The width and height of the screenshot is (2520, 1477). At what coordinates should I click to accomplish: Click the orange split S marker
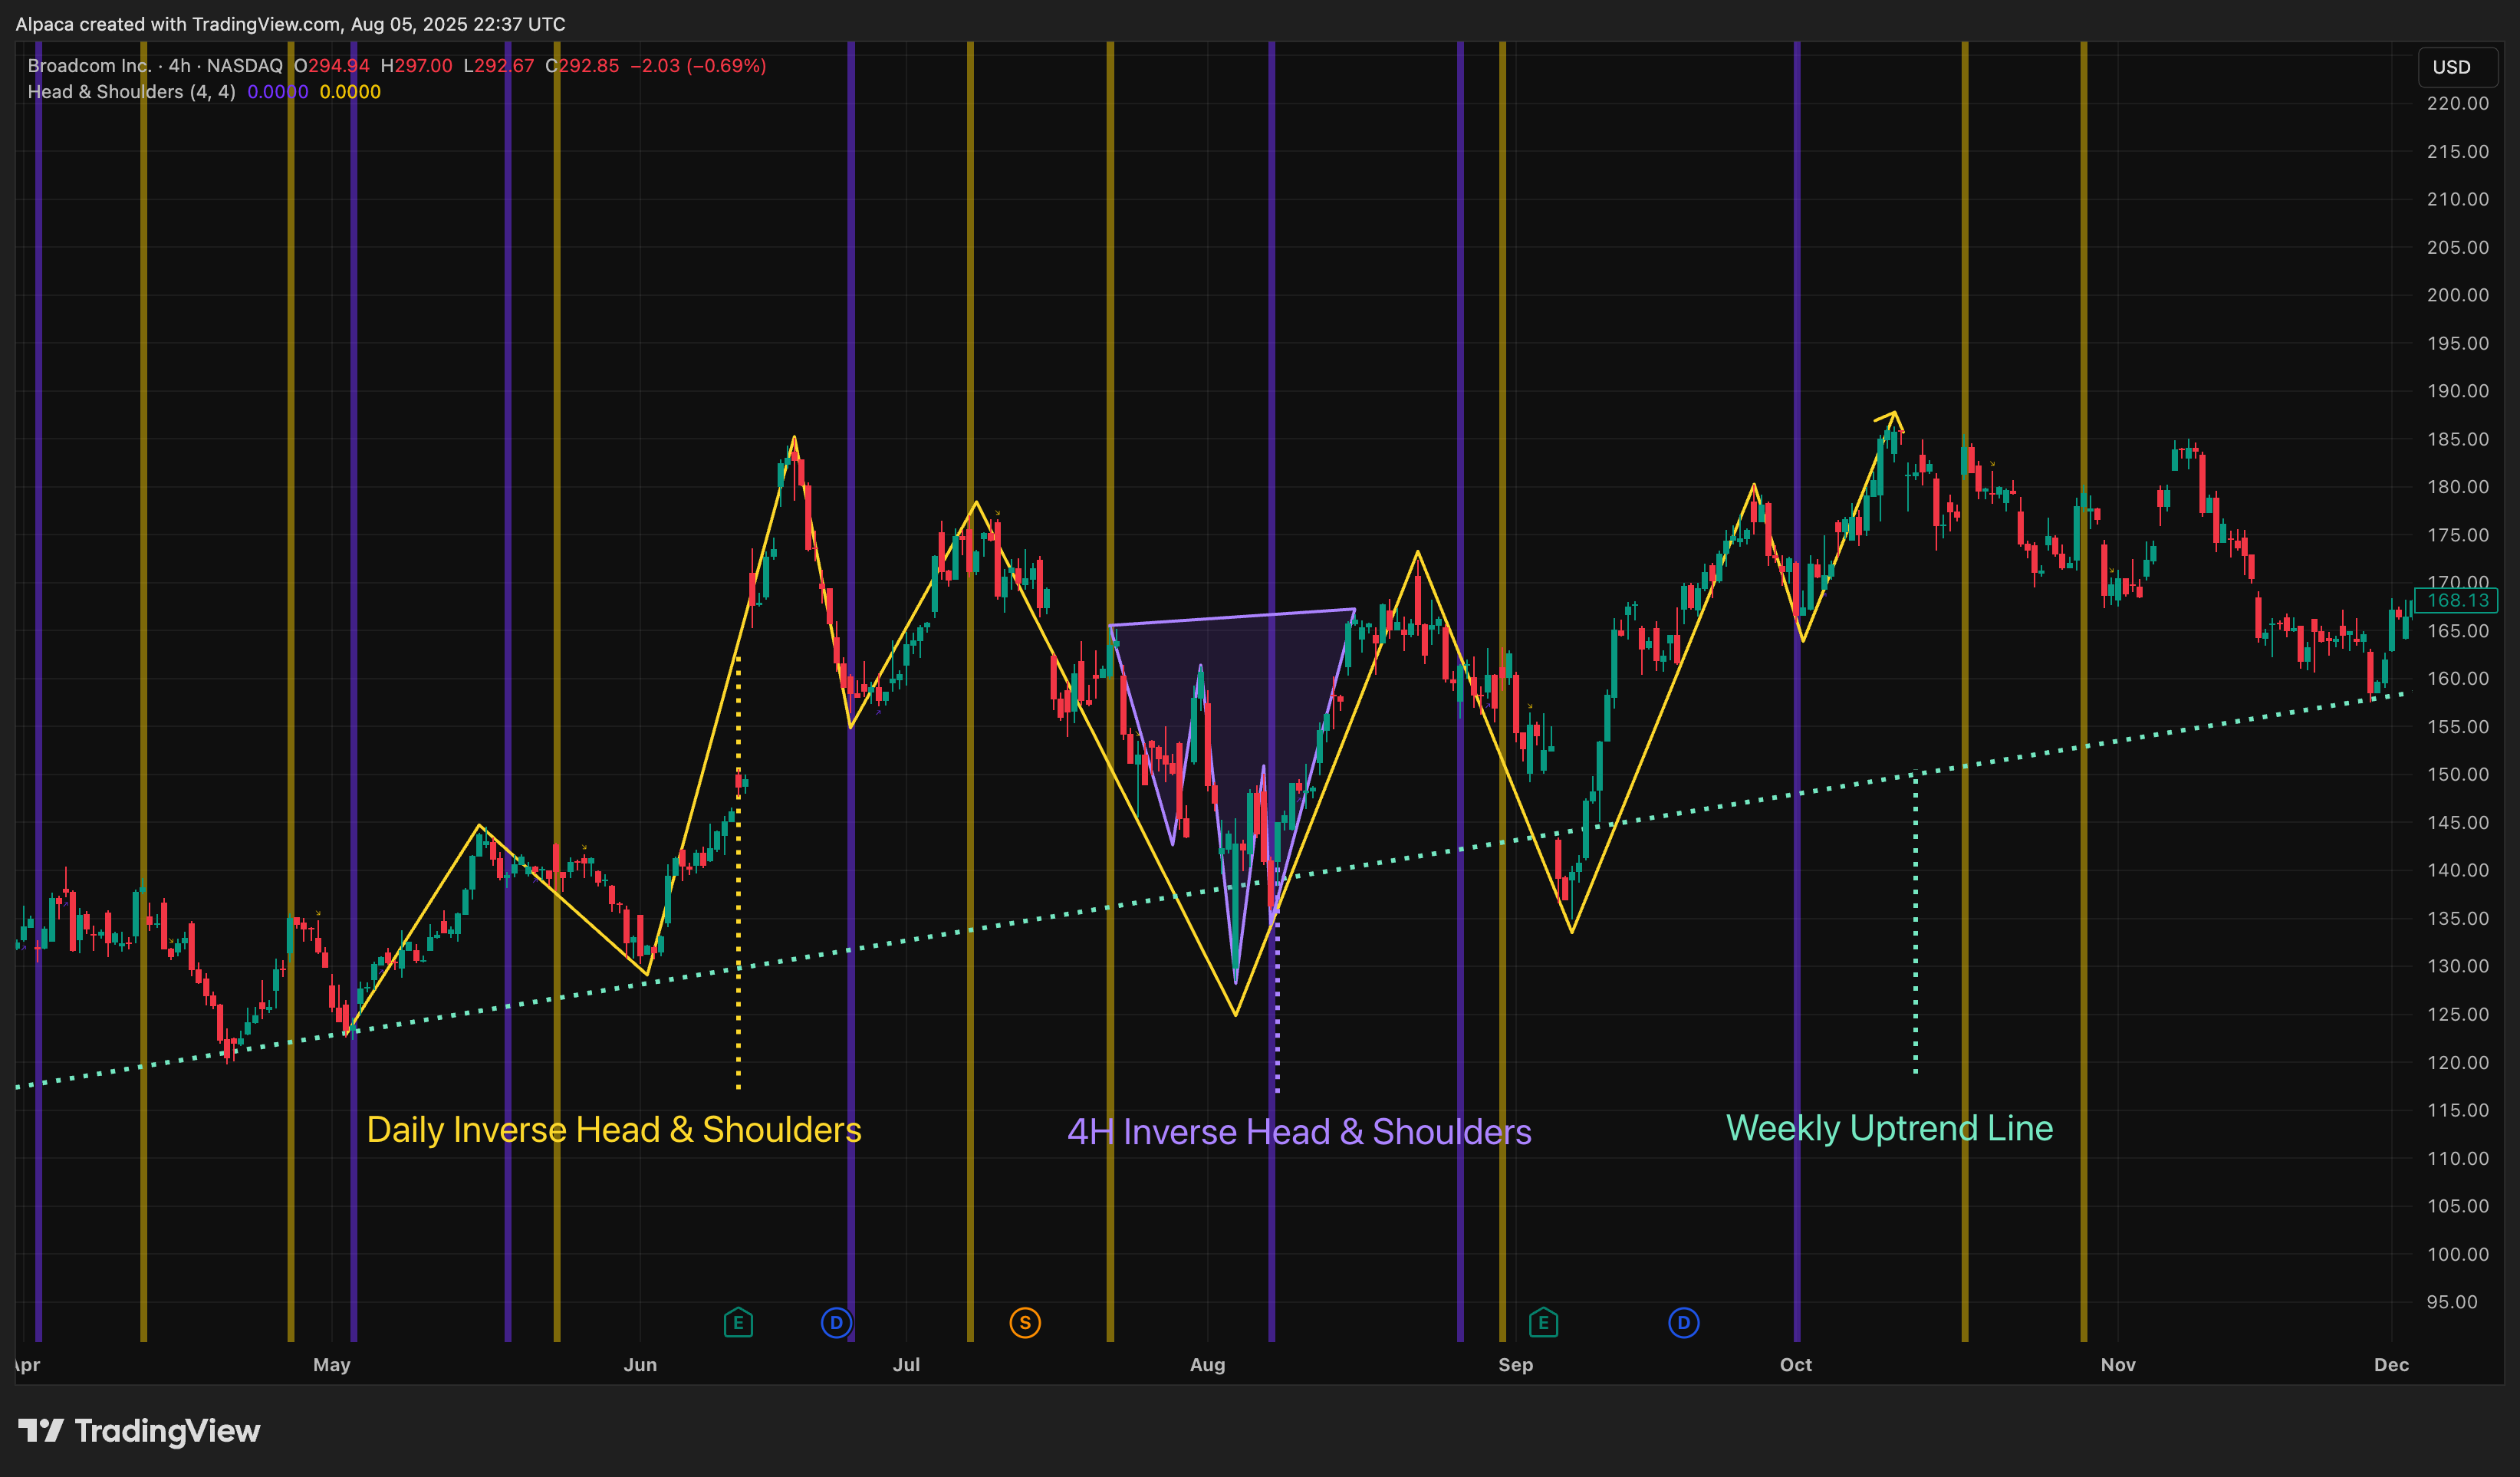(1025, 1323)
